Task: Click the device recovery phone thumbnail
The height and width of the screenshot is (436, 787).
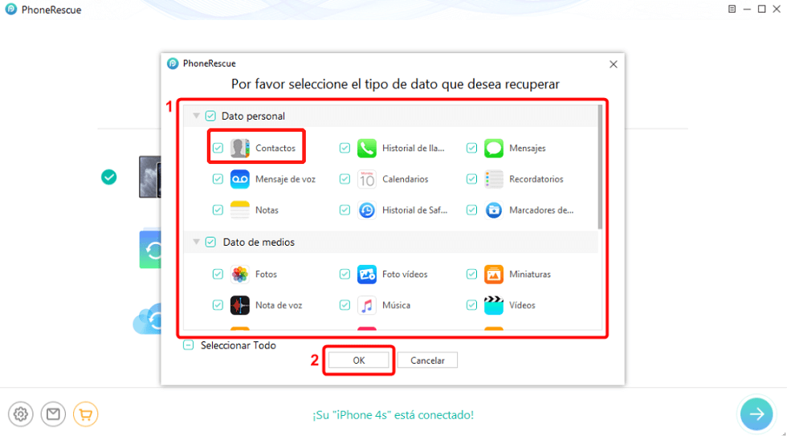Action: 150,177
